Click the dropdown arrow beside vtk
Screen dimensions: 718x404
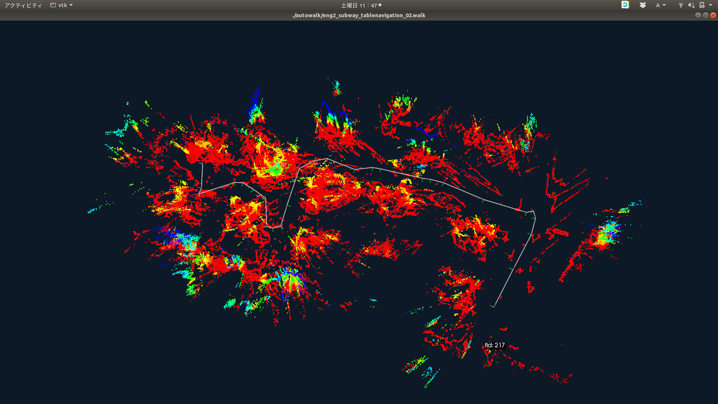pos(71,5)
